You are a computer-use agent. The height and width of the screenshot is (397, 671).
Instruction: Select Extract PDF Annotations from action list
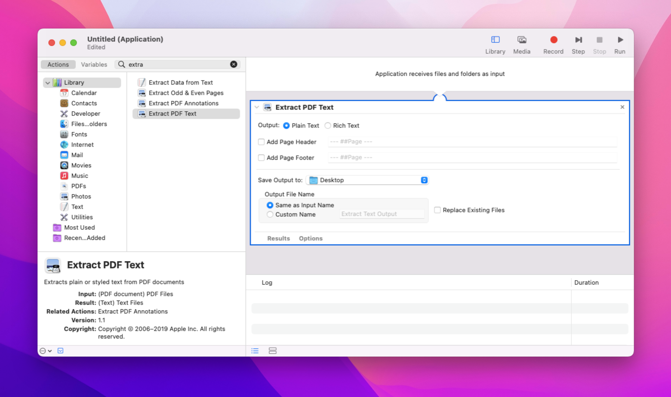pos(184,103)
